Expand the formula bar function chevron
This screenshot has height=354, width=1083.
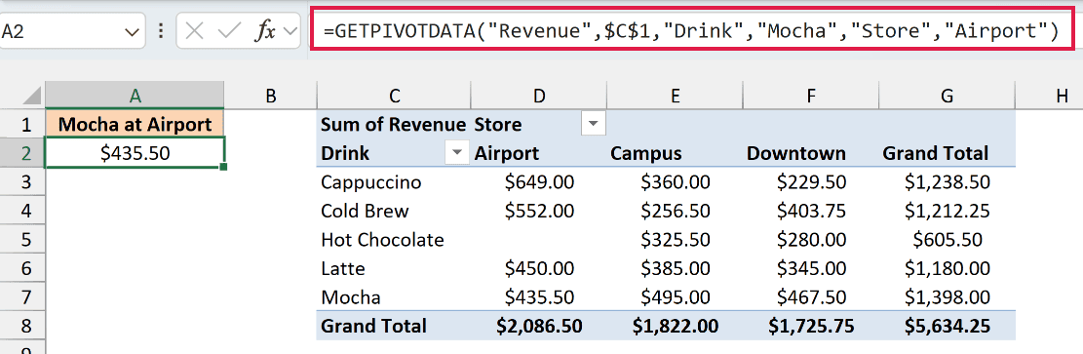[x=290, y=31]
